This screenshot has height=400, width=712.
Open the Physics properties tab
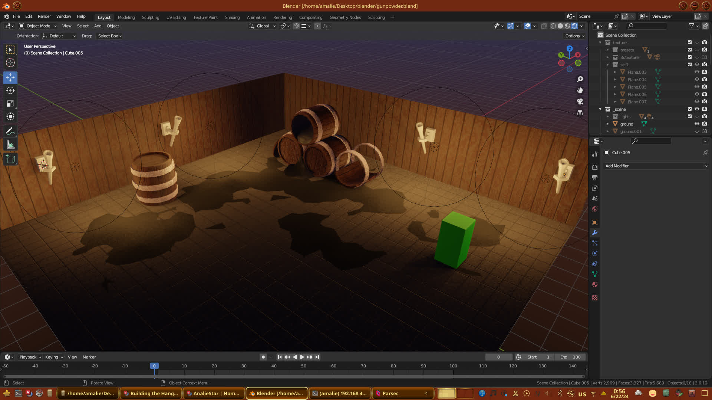pyautogui.click(x=595, y=253)
